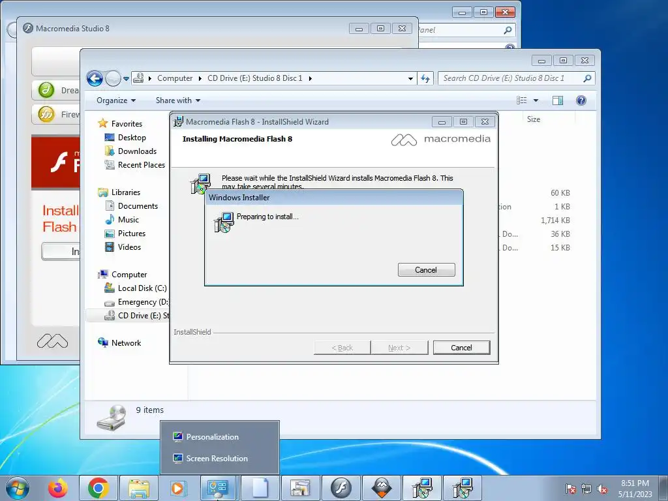Screen dimensions: 668x501
Task: Open the address bar history dropdown
Action: coord(410,79)
